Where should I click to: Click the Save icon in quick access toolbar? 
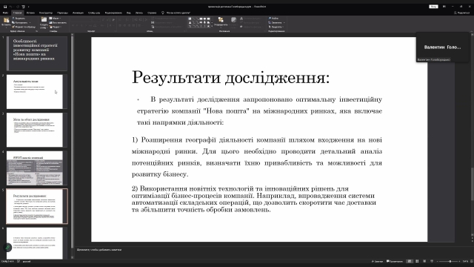click(5, 7)
